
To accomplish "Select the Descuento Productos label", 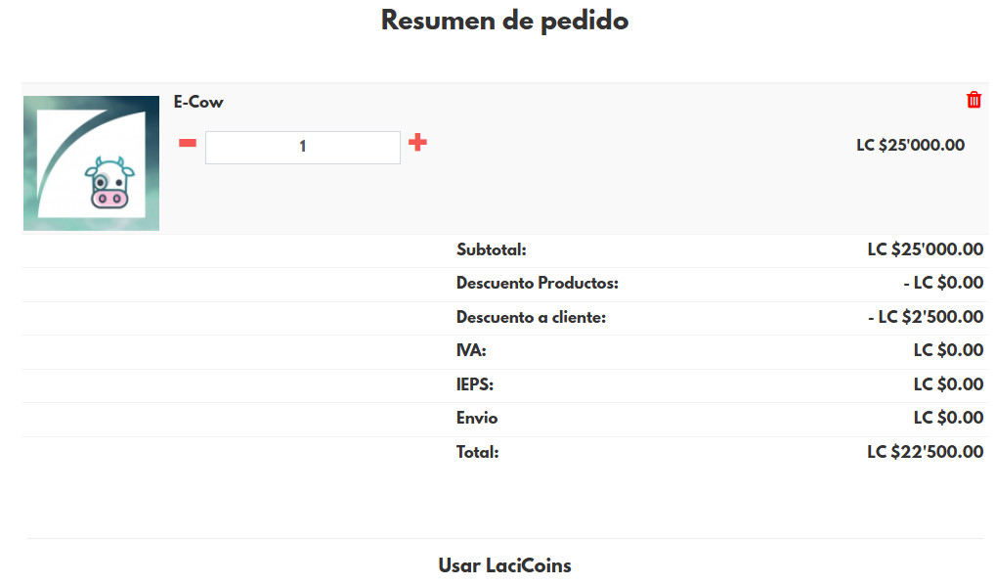I will [x=538, y=284].
